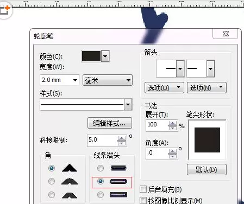Select the miter corner radio button
This screenshot has width=244, height=204.
52,168
